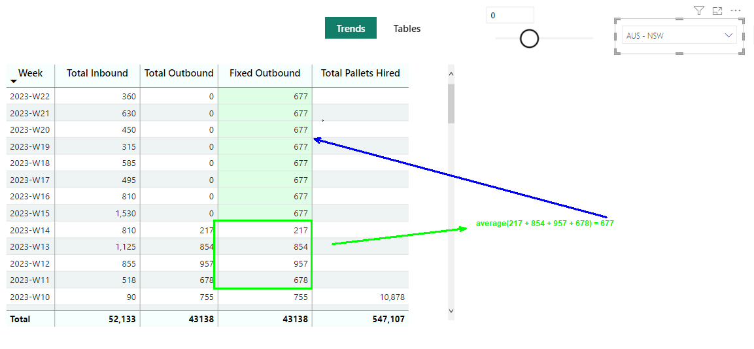Open the filter icon above the slicer

pos(698,10)
